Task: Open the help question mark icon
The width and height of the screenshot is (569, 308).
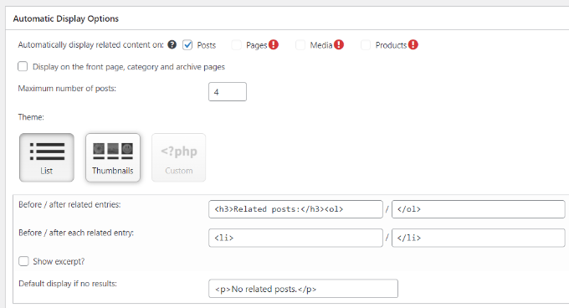Action: [172, 44]
